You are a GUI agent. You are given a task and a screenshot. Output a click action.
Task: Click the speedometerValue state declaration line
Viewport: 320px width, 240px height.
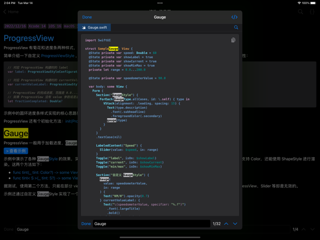click(127, 78)
